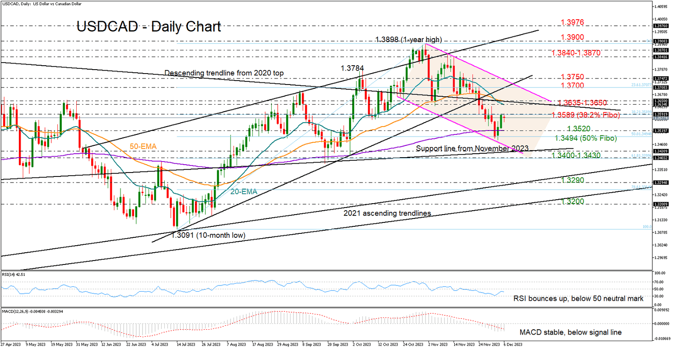Click the RSI bounces up annotation text

click(x=578, y=299)
